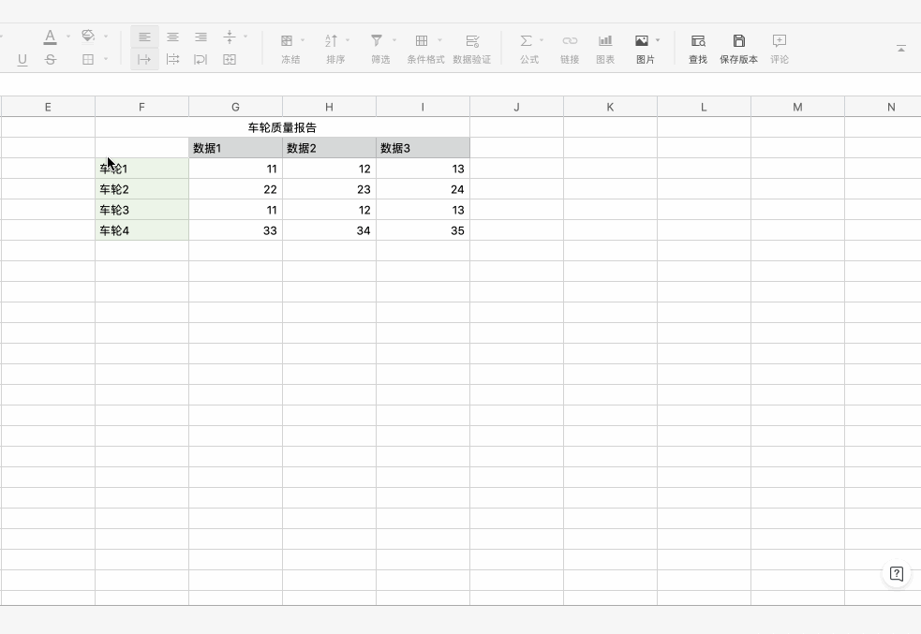Select the 数据3 header cell

[x=423, y=148]
